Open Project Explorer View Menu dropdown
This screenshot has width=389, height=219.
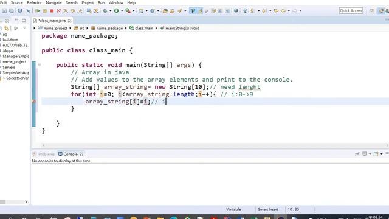24,28
